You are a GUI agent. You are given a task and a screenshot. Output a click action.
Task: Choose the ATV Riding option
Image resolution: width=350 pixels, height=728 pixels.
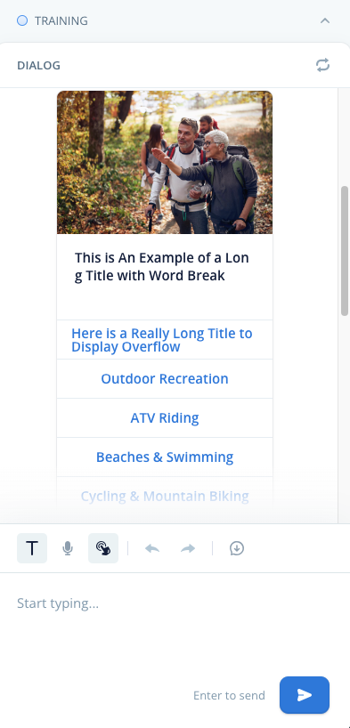point(165,418)
